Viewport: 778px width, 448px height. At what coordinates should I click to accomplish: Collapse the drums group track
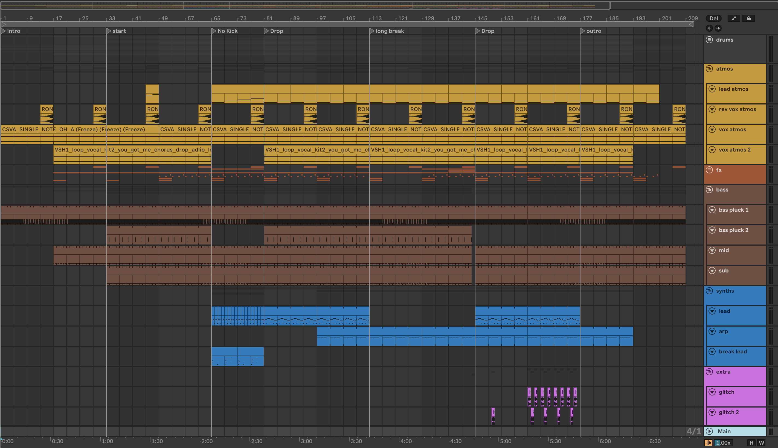coord(709,40)
